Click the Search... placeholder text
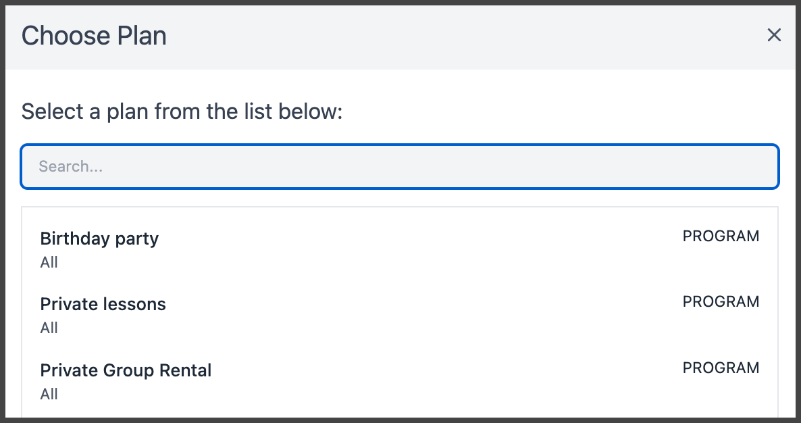The image size is (801, 423). [70, 166]
